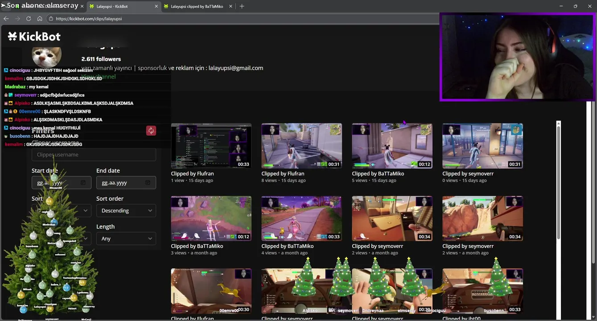Click 'Clipped by BaTTaMiko' title above 5 views

click(378, 174)
